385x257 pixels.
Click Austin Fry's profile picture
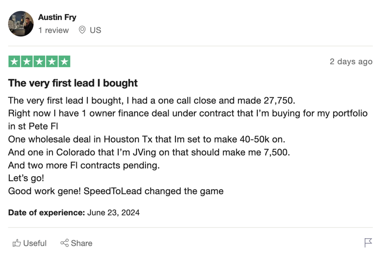[x=21, y=24]
